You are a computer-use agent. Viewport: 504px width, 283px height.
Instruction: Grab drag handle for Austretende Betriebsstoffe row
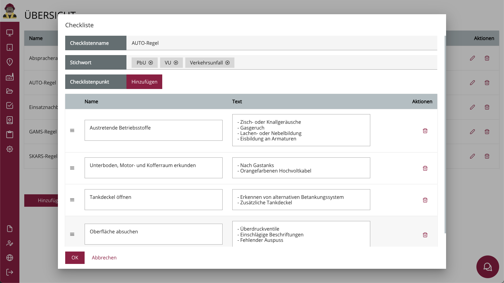72,130
